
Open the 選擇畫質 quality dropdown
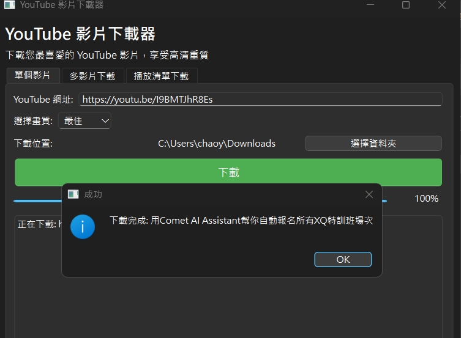pyautogui.click(x=84, y=121)
